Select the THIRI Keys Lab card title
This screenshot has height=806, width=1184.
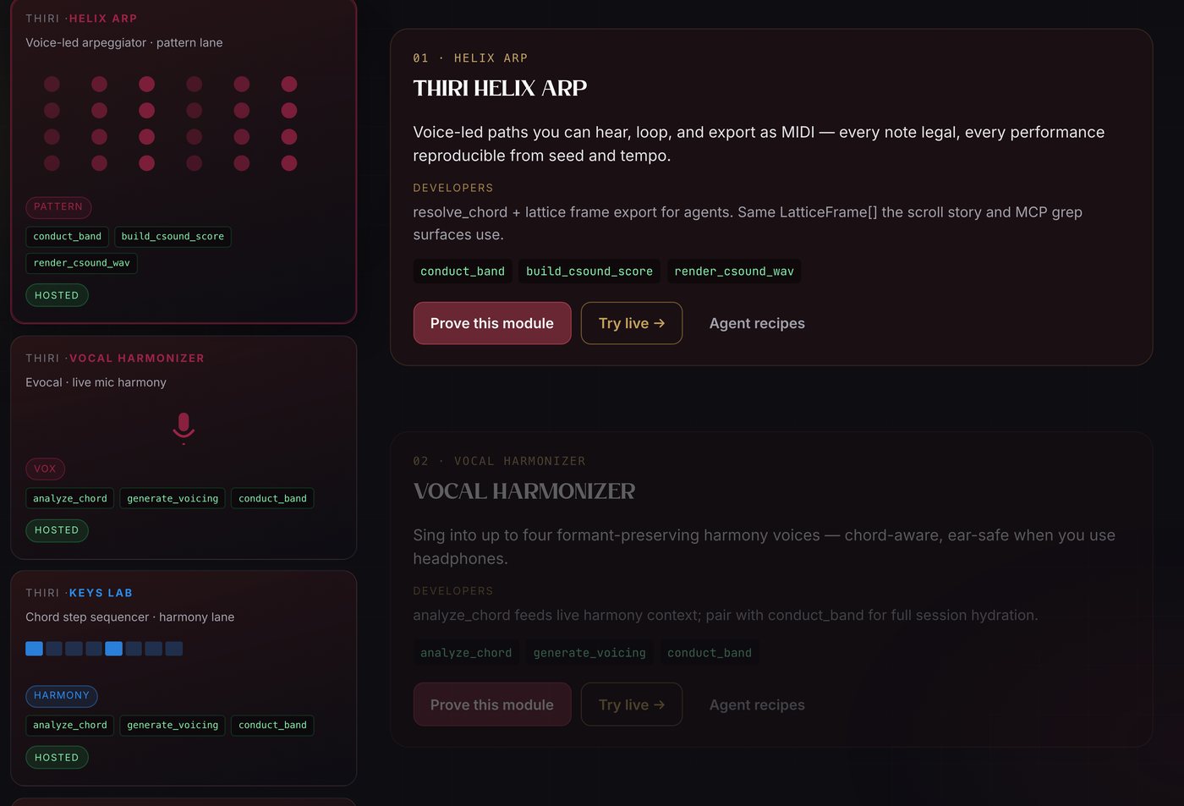click(x=79, y=593)
